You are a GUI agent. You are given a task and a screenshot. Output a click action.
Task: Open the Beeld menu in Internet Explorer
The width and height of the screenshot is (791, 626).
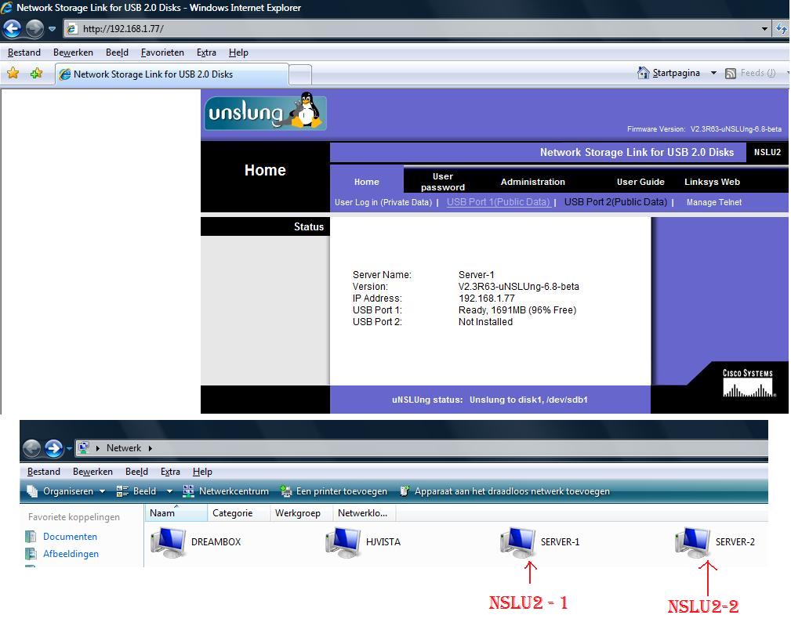(x=117, y=52)
